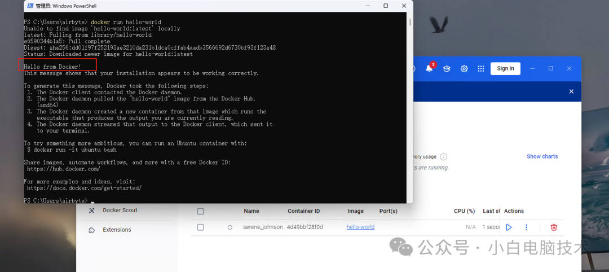Viewport: 609px width, 272px height.
Task: Sort by the Image column header
Action: [x=355, y=211]
